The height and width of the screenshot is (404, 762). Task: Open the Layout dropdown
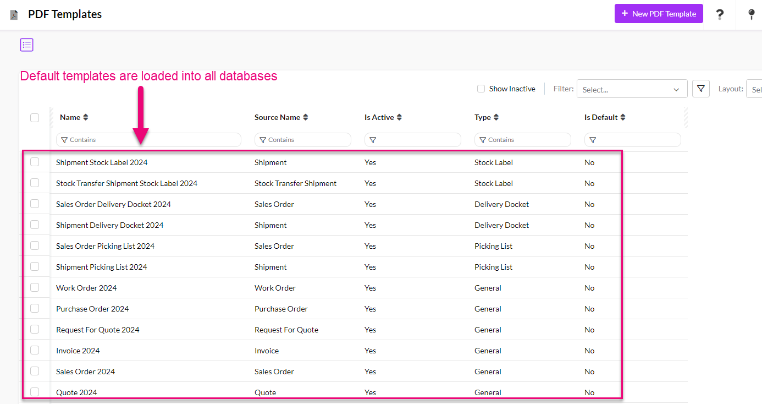[754, 89]
